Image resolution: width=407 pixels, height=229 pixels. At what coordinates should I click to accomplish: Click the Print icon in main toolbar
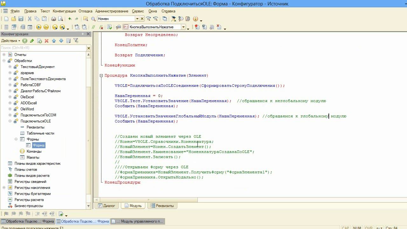pyautogui.click(x=53, y=19)
